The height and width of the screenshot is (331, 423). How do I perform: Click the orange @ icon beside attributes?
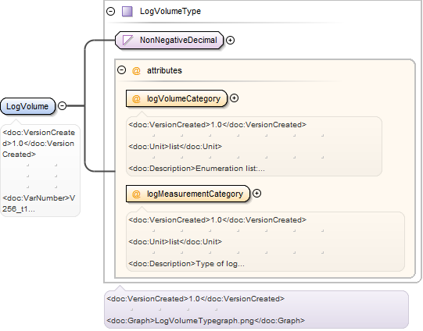point(136,70)
